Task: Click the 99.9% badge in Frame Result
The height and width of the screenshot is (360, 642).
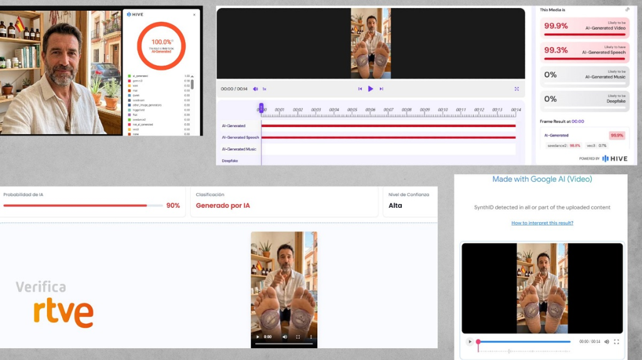Action: [617, 135]
